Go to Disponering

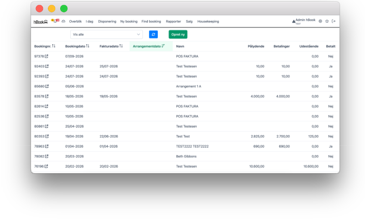click(x=107, y=21)
